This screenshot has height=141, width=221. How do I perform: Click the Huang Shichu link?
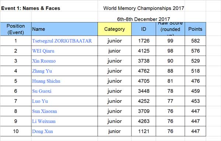click(46, 81)
